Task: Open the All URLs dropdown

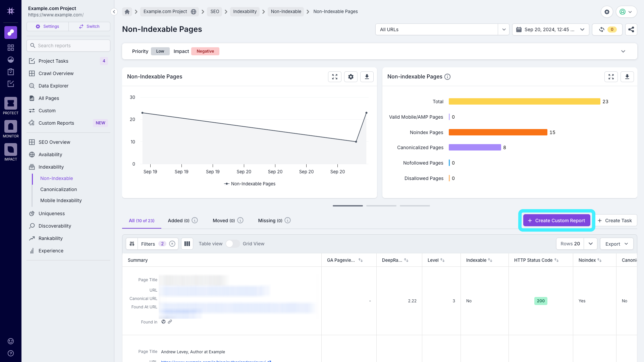Action: tap(503, 29)
